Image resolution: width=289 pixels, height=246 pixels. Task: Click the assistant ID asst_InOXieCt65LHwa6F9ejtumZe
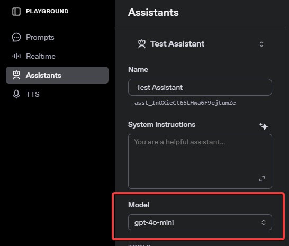185,103
